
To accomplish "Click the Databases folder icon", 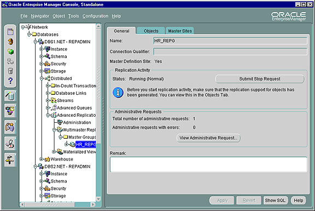I will tap(34, 34).
